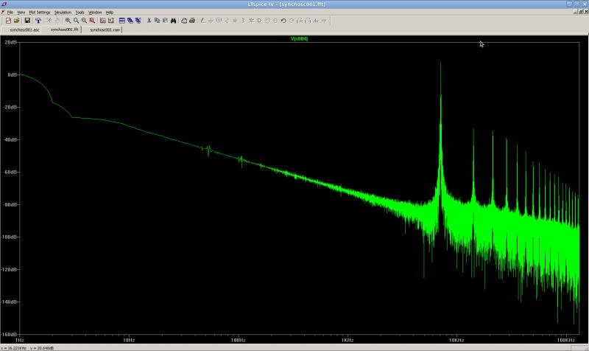589x351 pixels.
Task: Click the zoom full extents icon
Action: click(x=92, y=21)
